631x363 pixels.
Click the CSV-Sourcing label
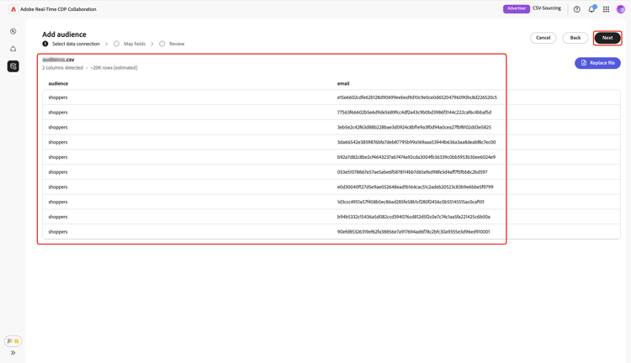[x=547, y=8]
